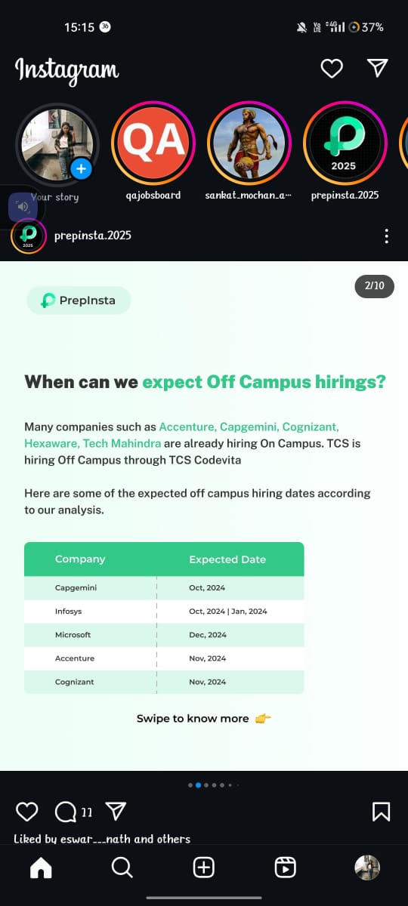Viewport: 408px width, 906px height.
Task: Select the carousel page indicator dots
Action: tap(213, 785)
